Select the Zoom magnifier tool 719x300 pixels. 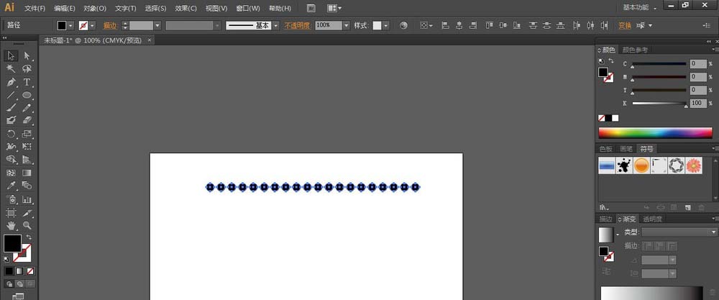[27, 225]
